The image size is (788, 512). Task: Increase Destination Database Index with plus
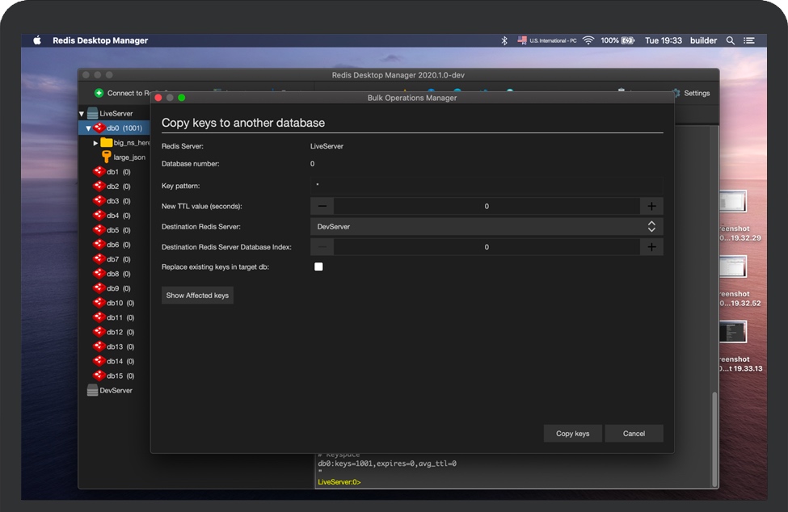tap(651, 247)
